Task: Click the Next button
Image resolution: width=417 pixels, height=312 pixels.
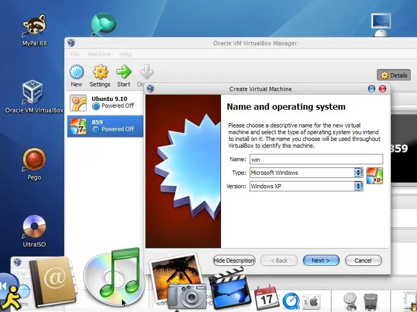Action: coord(321,261)
